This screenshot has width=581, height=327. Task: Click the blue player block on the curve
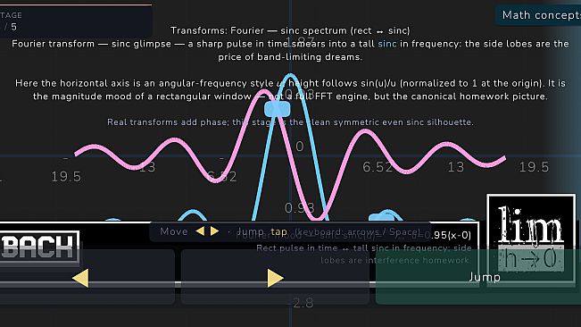coord(278,109)
